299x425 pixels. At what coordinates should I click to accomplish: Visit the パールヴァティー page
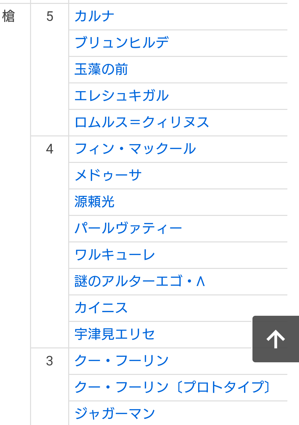(x=128, y=228)
